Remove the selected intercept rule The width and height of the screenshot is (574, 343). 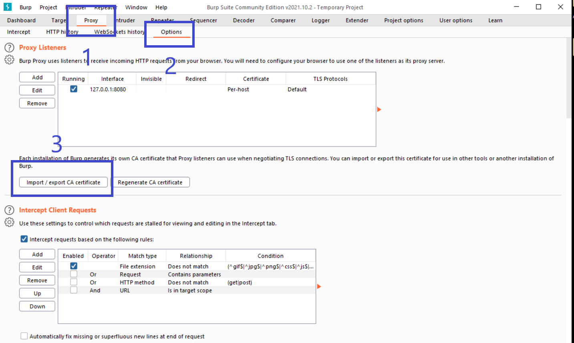pos(37,280)
